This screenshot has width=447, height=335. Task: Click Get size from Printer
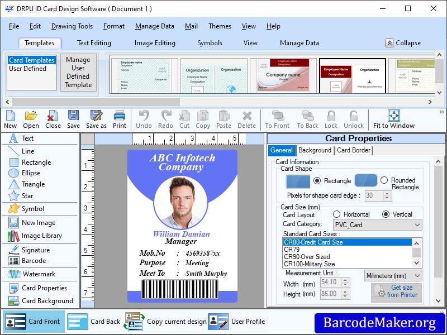[397, 290]
